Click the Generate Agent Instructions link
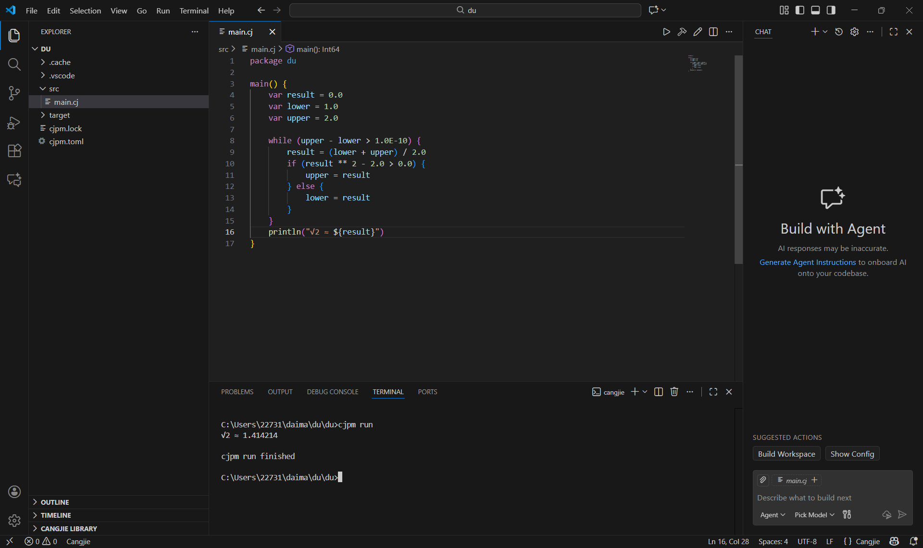The height and width of the screenshot is (548, 923). point(808,262)
